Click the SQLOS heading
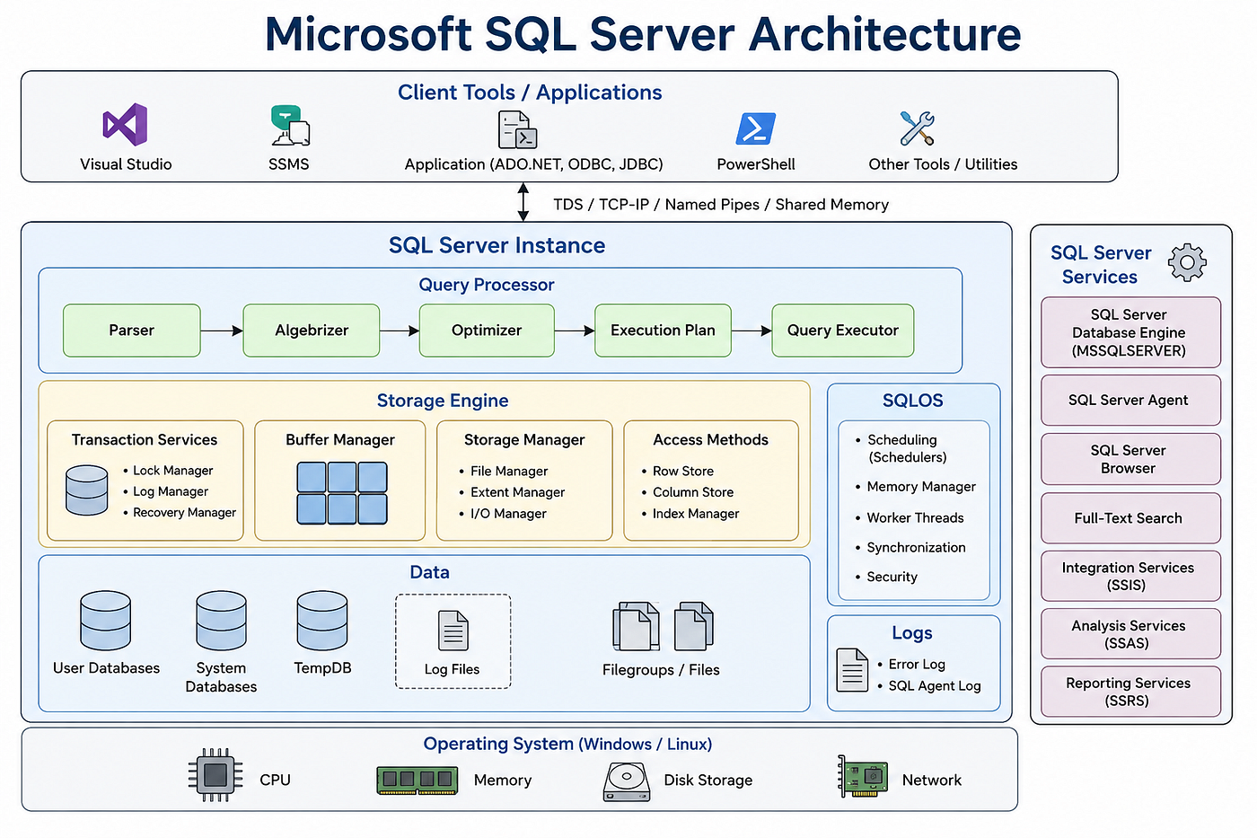Image resolution: width=1257 pixels, height=838 pixels. 913,401
